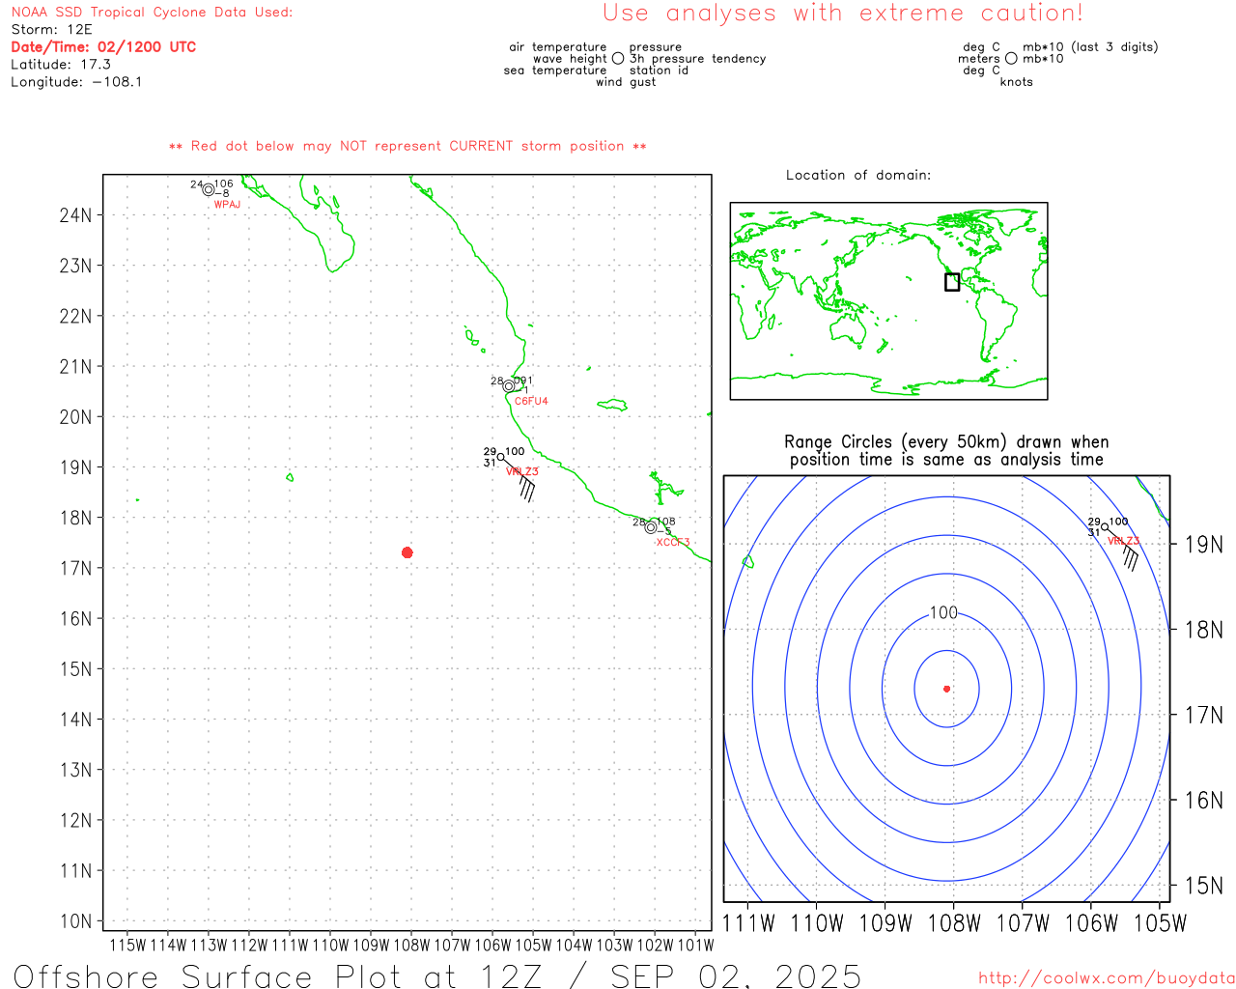Screen dimensions: 1236x989
Task: Click '16N' label on range circles map
Action: pyautogui.click(x=1203, y=801)
